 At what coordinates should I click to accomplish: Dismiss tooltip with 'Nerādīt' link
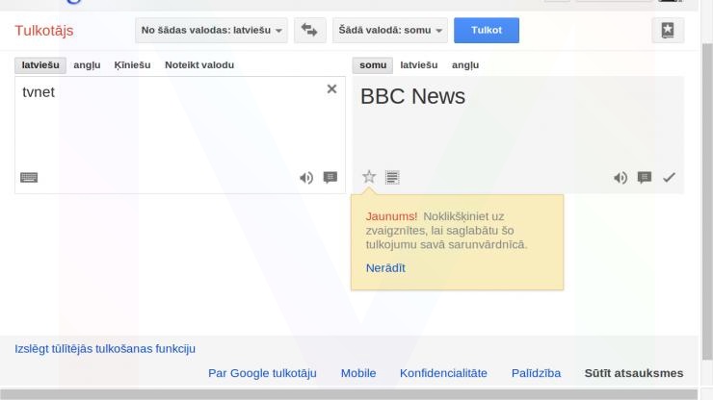pos(385,268)
